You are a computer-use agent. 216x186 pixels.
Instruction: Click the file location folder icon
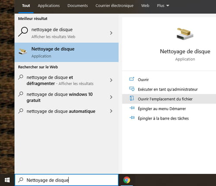[132, 98]
